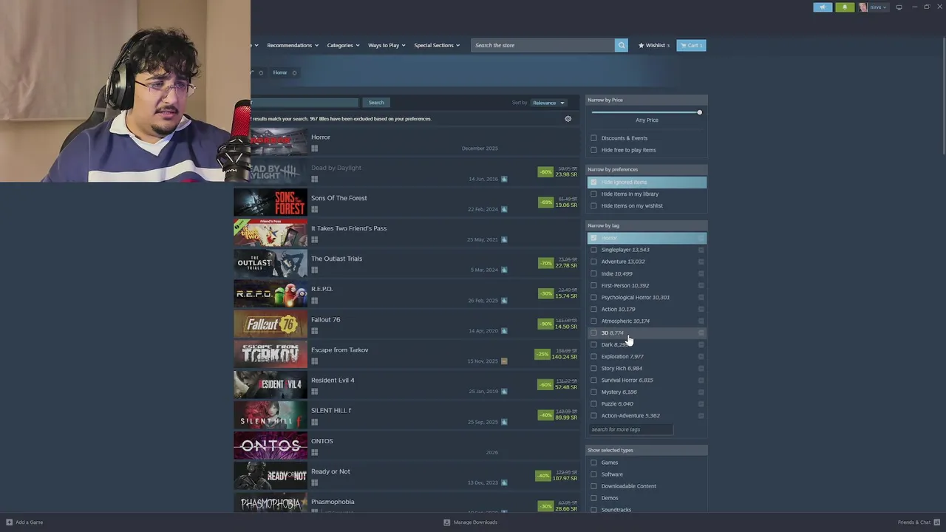Exclude the Exploration tag icon

[x=701, y=356]
